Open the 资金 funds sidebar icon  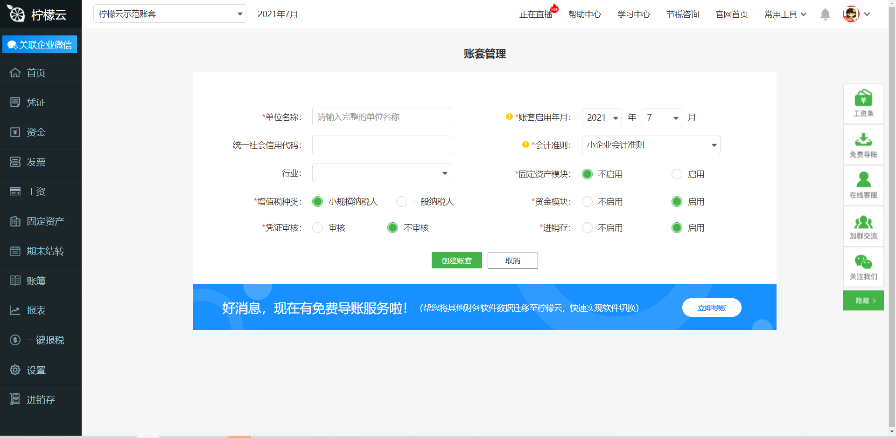15,132
